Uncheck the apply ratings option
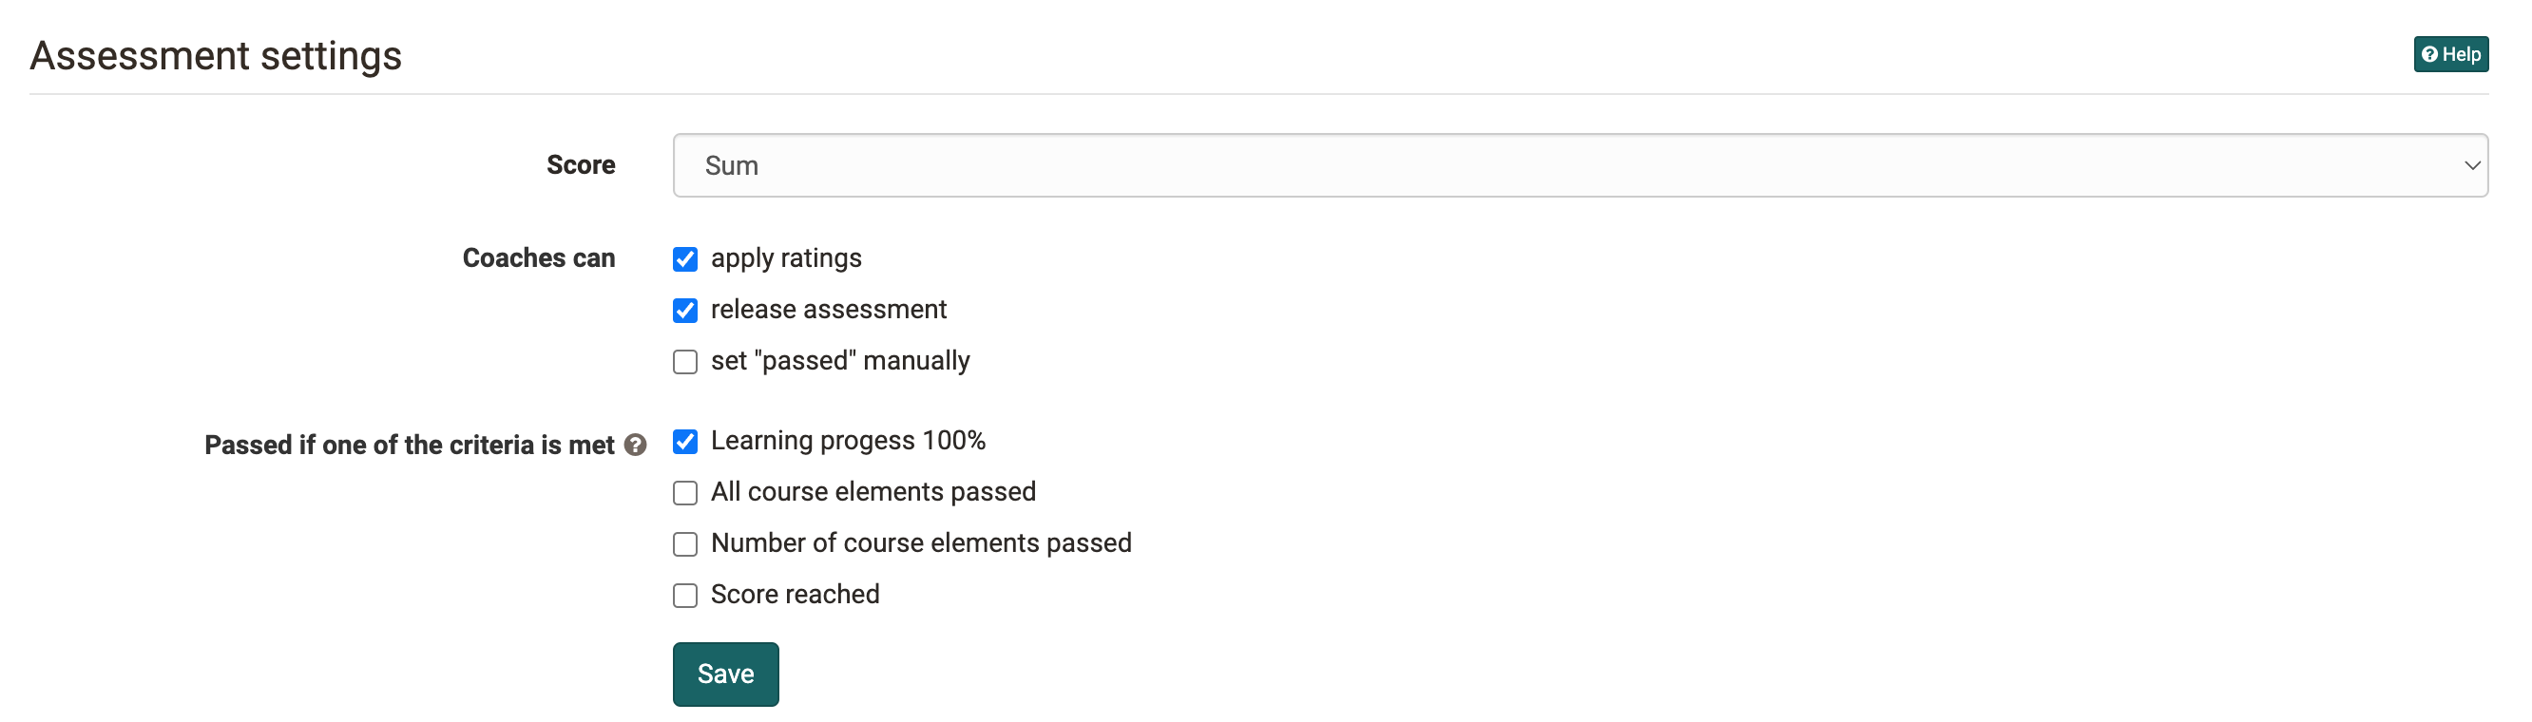2532x722 pixels. click(685, 259)
